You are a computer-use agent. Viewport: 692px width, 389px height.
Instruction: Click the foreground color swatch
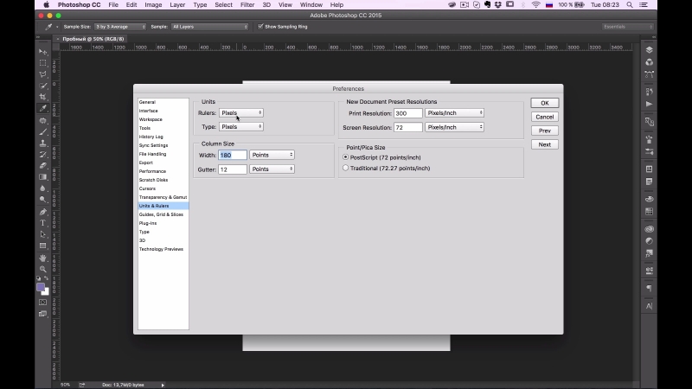(x=41, y=287)
